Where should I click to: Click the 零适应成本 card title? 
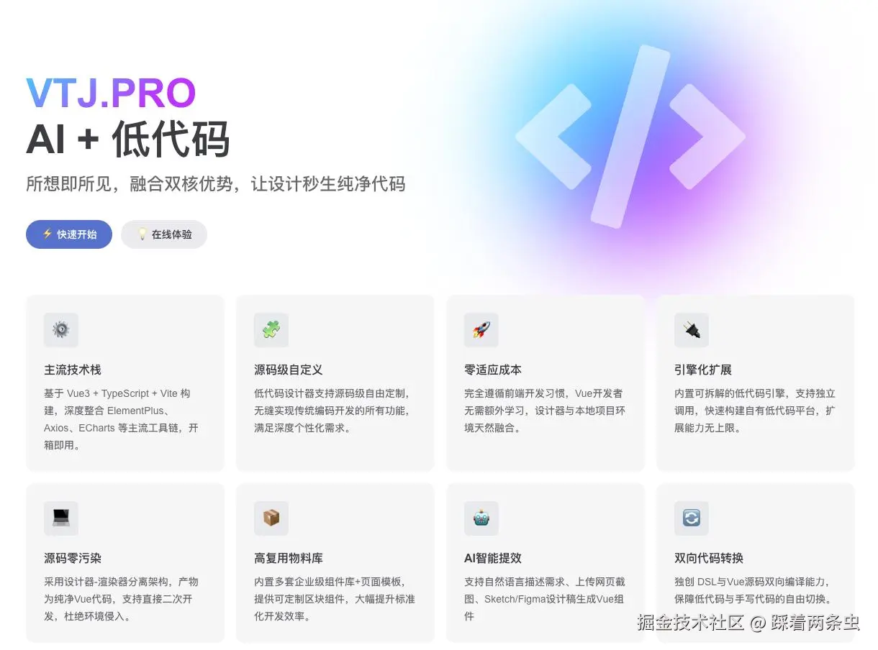(493, 370)
